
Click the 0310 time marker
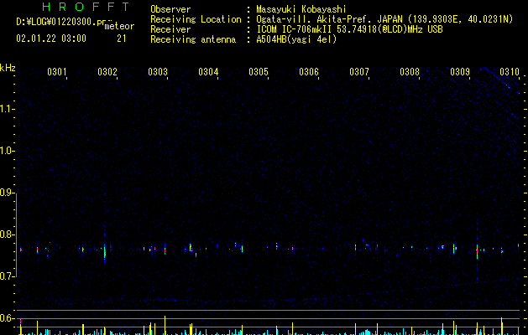pyautogui.click(x=510, y=71)
